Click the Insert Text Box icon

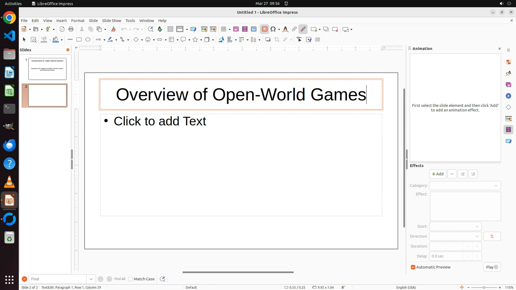pyautogui.click(x=264, y=29)
